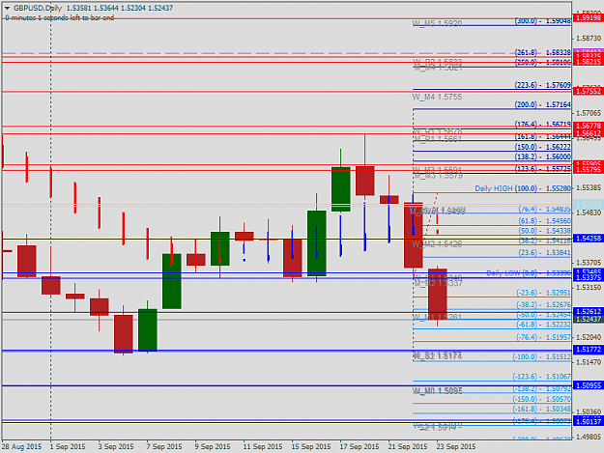Click the blue 1.50955 price level tag
Screen dimensions: 604x453
(x=588, y=385)
